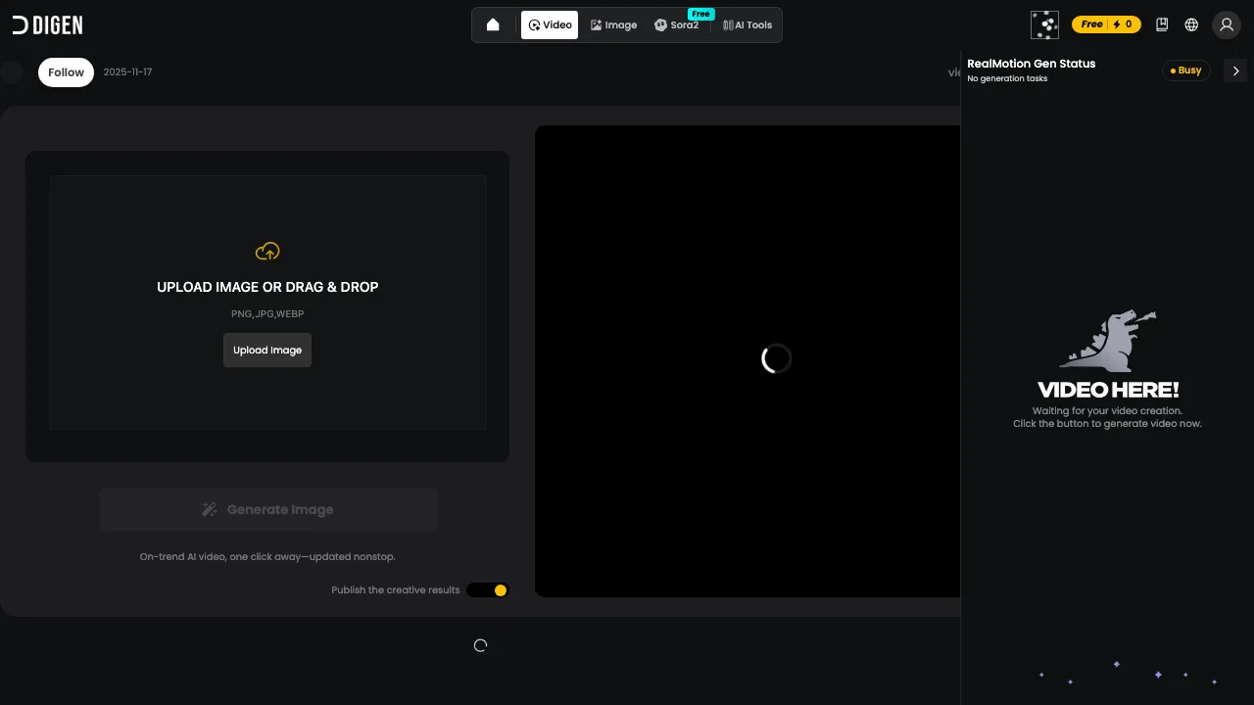
Task: Click the Upload Image button
Action: pyautogui.click(x=267, y=350)
